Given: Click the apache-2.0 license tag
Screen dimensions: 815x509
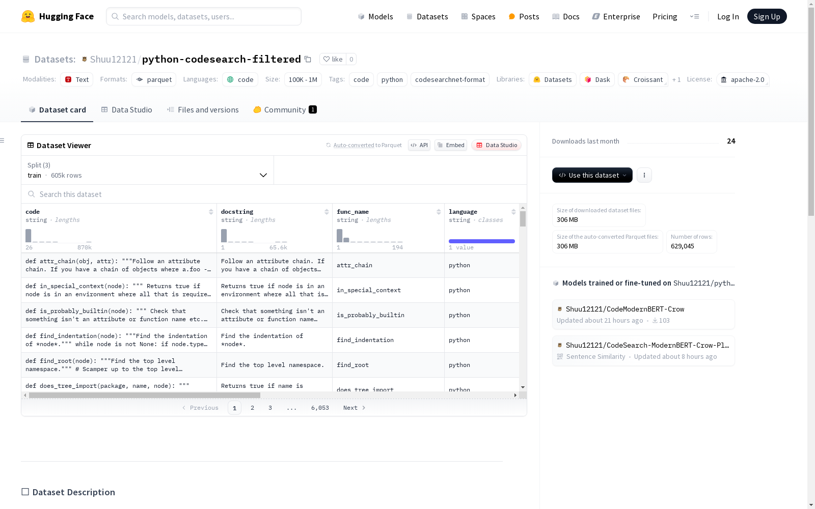Looking at the screenshot, I should tap(743, 79).
